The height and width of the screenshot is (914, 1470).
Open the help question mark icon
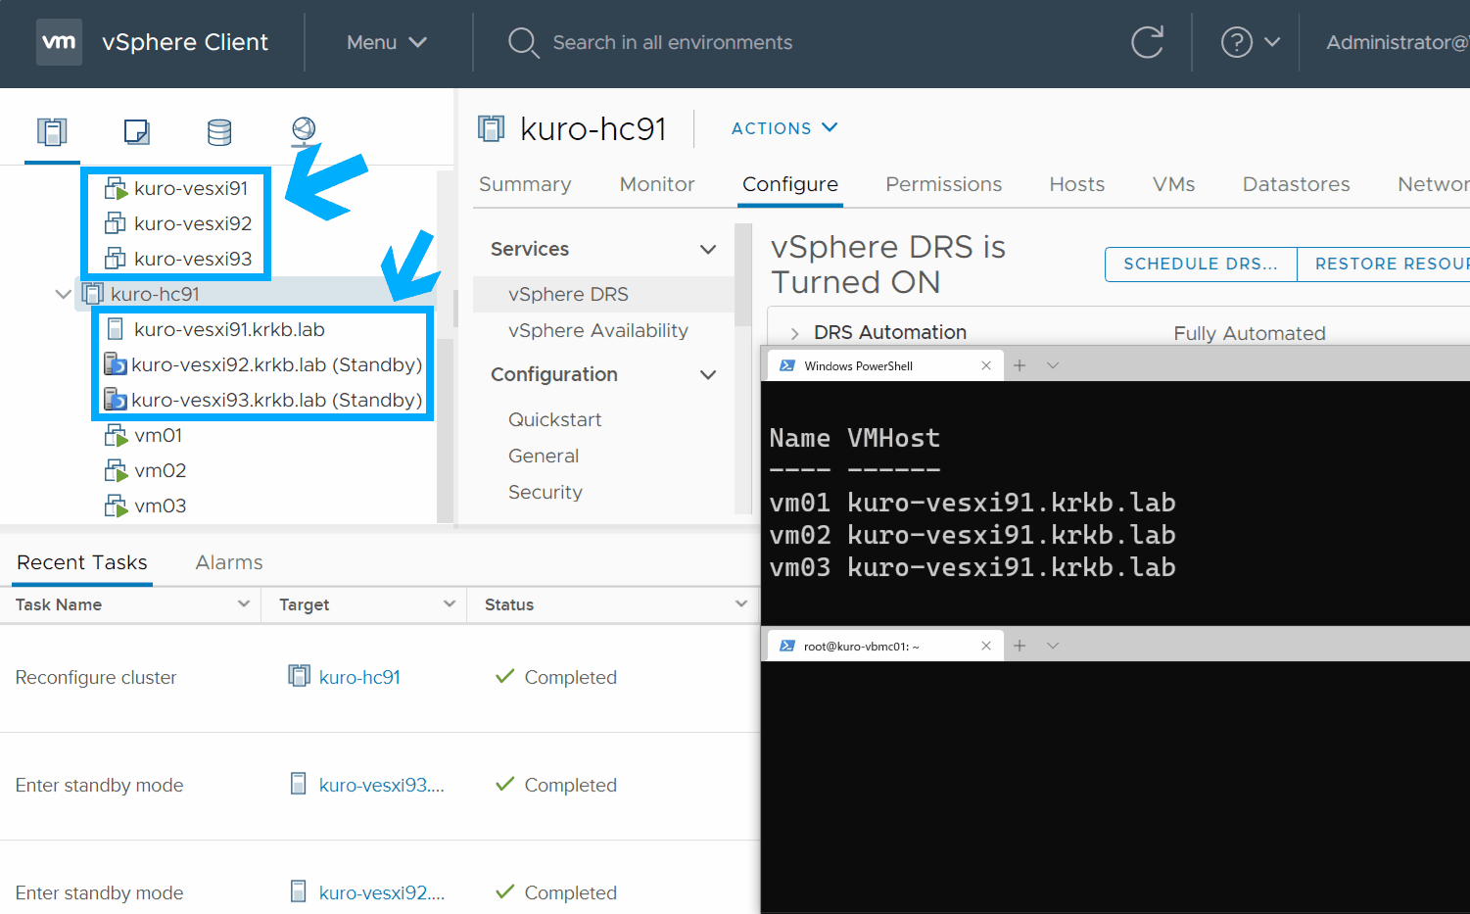[x=1236, y=42]
